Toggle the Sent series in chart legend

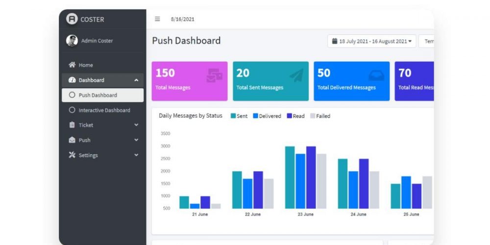click(234, 116)
